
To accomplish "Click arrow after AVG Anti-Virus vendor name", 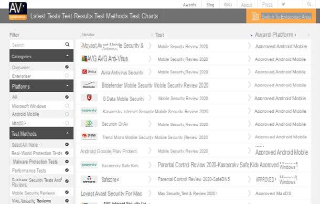I will point(150,59).
